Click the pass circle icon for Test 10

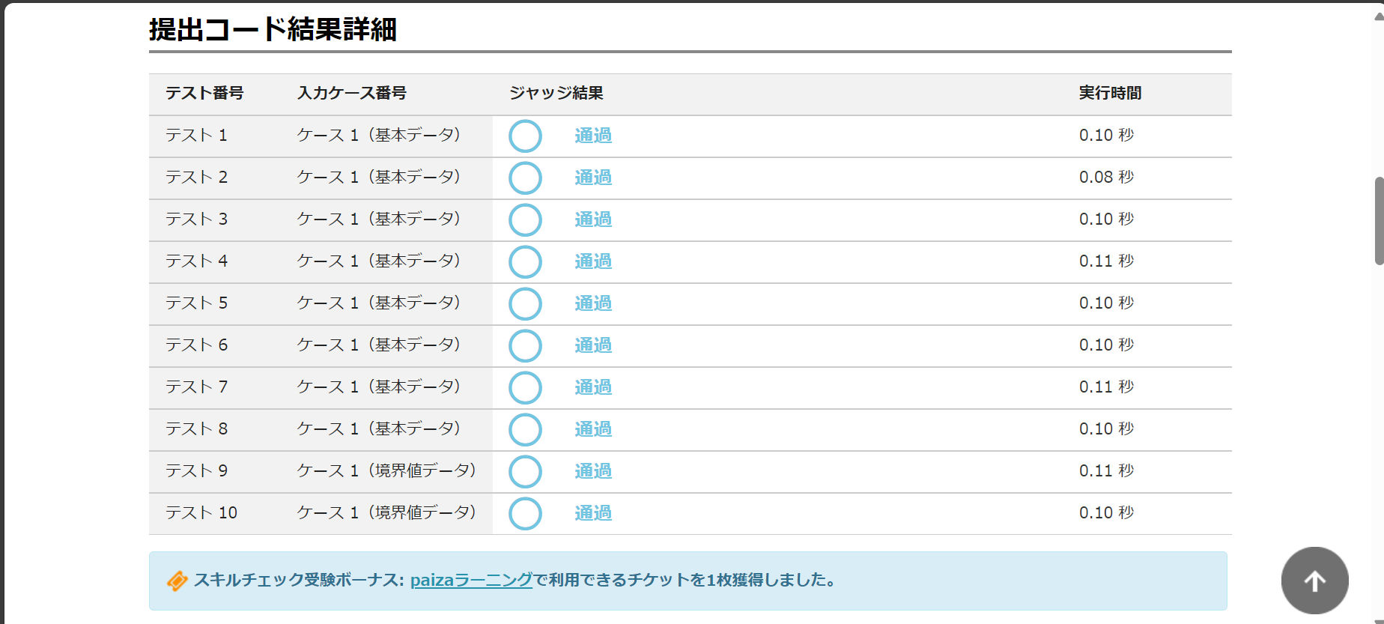point(525,514)
